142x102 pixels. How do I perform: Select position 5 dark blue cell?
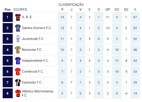(x=8, y=61)
